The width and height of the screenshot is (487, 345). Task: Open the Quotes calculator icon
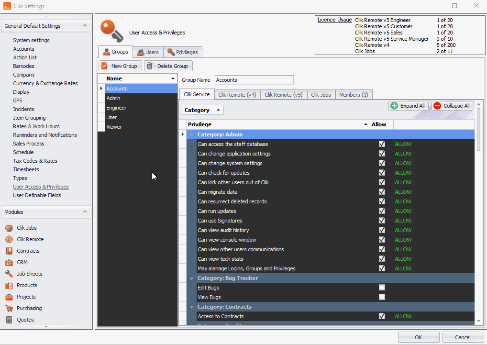click(9, 320)
